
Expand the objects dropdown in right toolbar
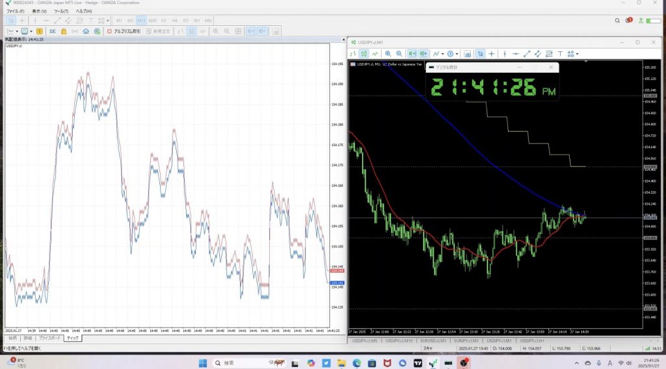(x=572, y=54)
